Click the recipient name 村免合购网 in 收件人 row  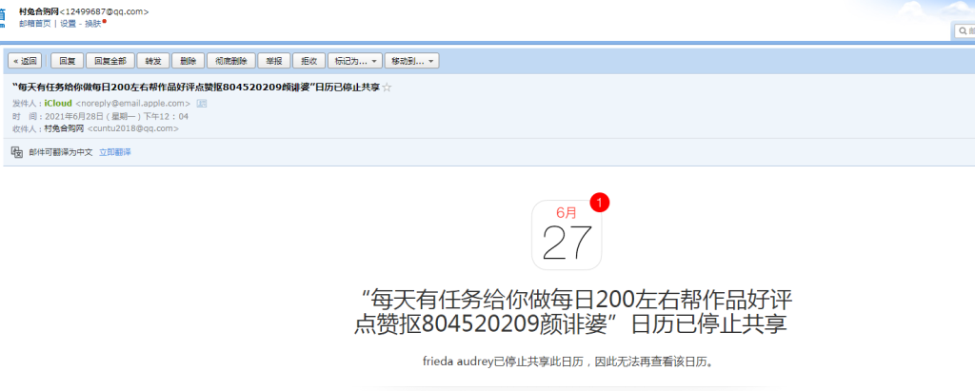click(64, 128)
